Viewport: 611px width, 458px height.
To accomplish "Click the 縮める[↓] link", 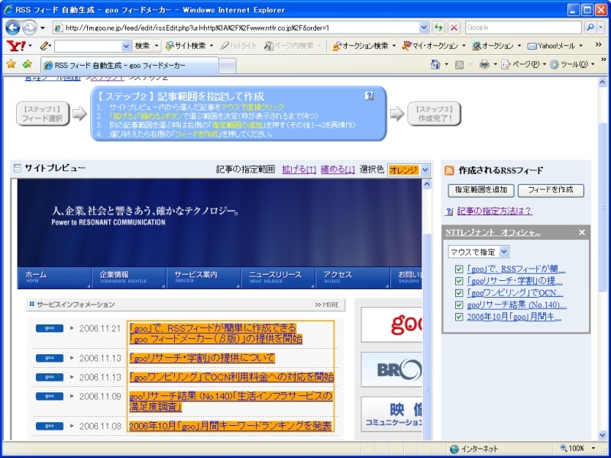I will point(338,169).
